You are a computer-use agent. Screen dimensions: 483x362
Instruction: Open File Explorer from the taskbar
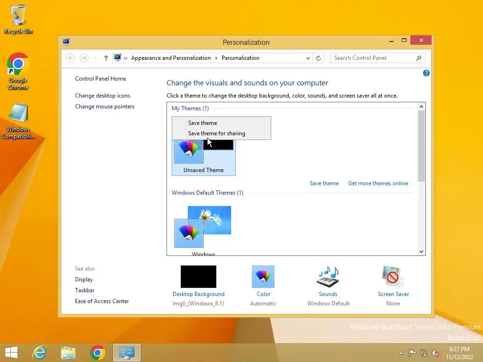(68, 353)
